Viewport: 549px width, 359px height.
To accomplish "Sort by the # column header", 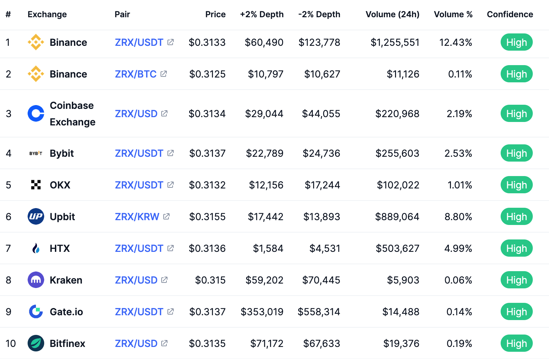I will click(x=8, y=14).
